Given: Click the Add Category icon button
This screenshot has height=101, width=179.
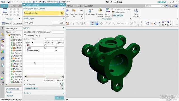Looking at the screenshot, I should pos(62,84).
